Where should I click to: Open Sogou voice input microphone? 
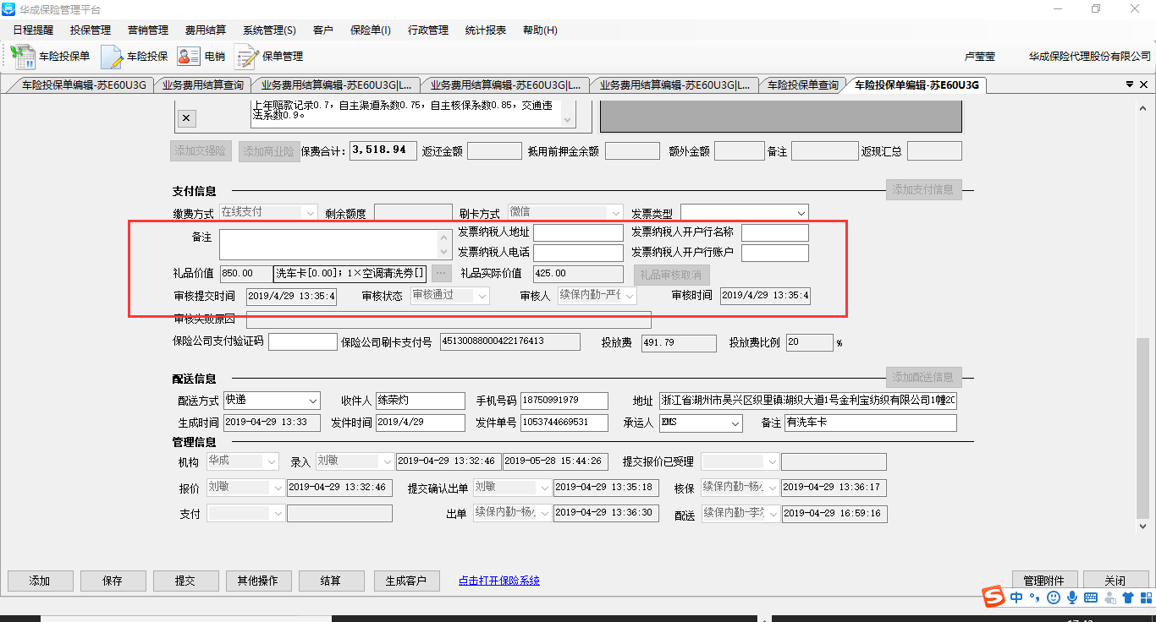click(1071, 597)
